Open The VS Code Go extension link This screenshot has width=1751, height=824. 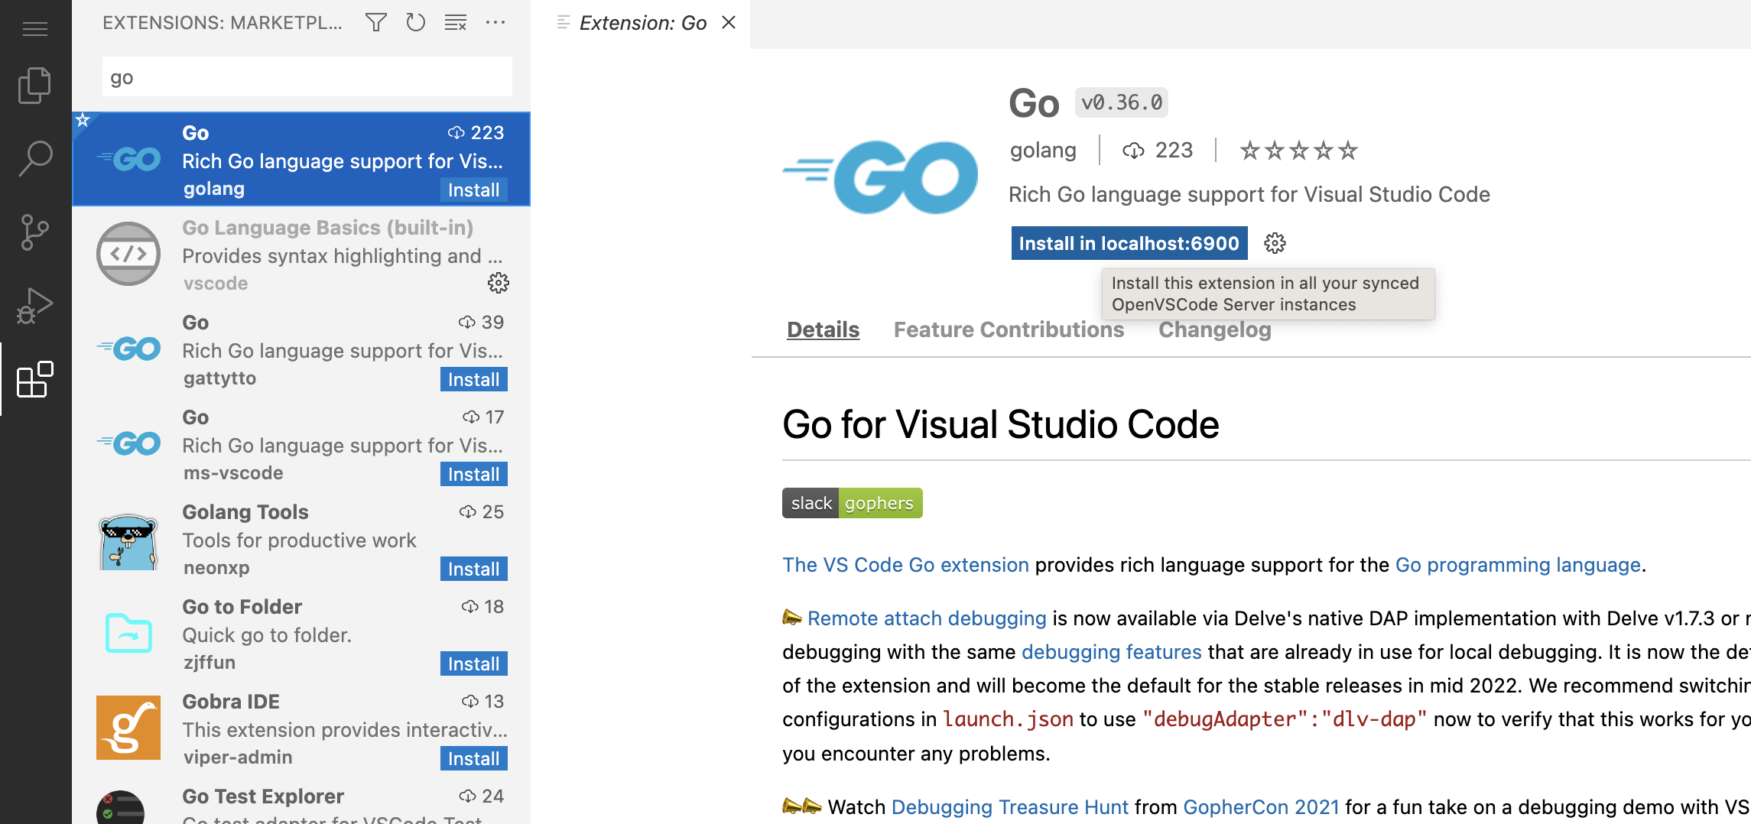click(x=905, y=565)
